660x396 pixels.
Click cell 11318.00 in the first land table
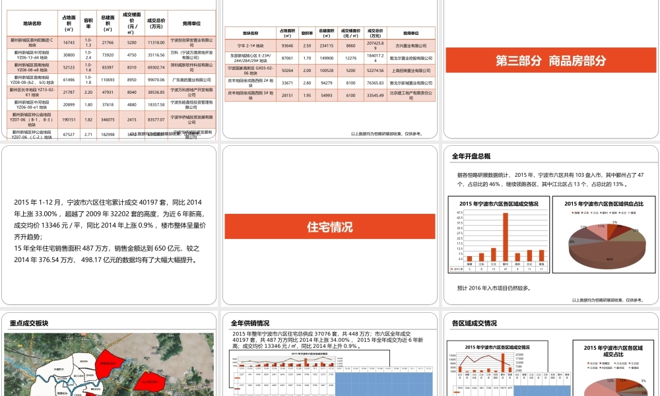(x=156, y=42)
